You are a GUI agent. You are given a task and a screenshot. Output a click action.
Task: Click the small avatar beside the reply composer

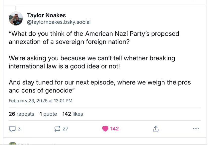pos(12,143)
